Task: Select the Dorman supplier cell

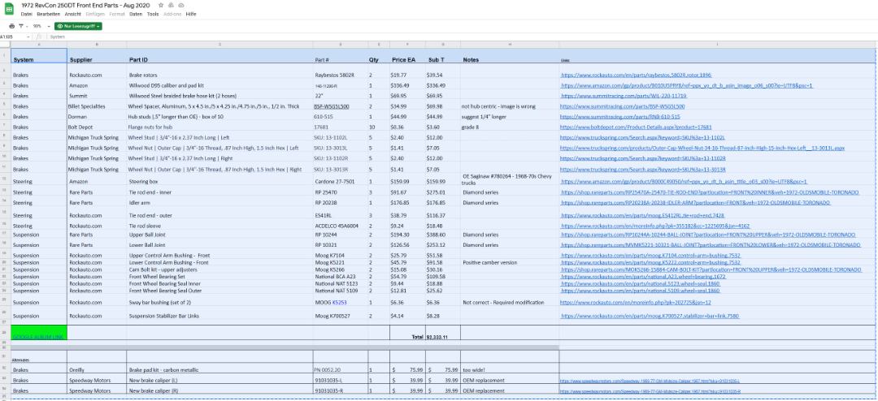Action: 97,116
